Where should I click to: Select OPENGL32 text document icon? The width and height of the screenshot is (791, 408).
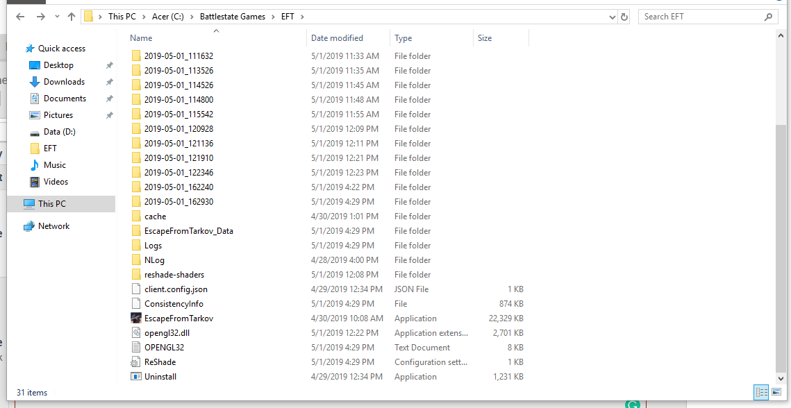coord(135,348)
